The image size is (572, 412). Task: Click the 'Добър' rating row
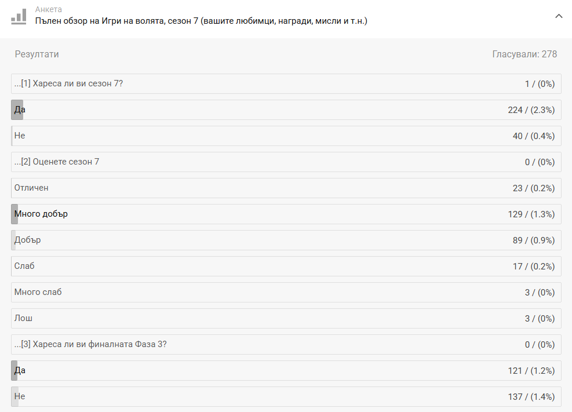click(286, 240)
